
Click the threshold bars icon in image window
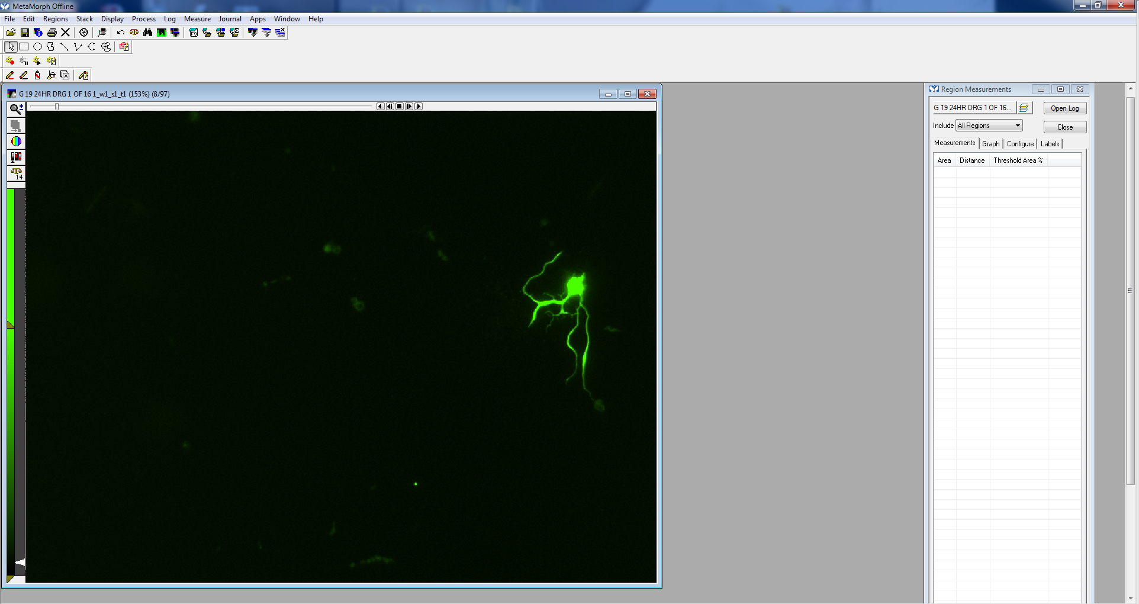[x=16, y=157]
